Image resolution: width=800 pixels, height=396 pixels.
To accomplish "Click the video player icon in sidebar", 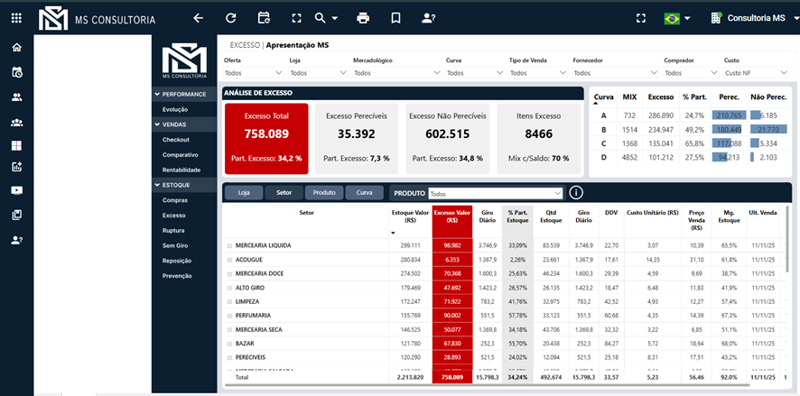I will pyautogui.click(x=16, y=190).
